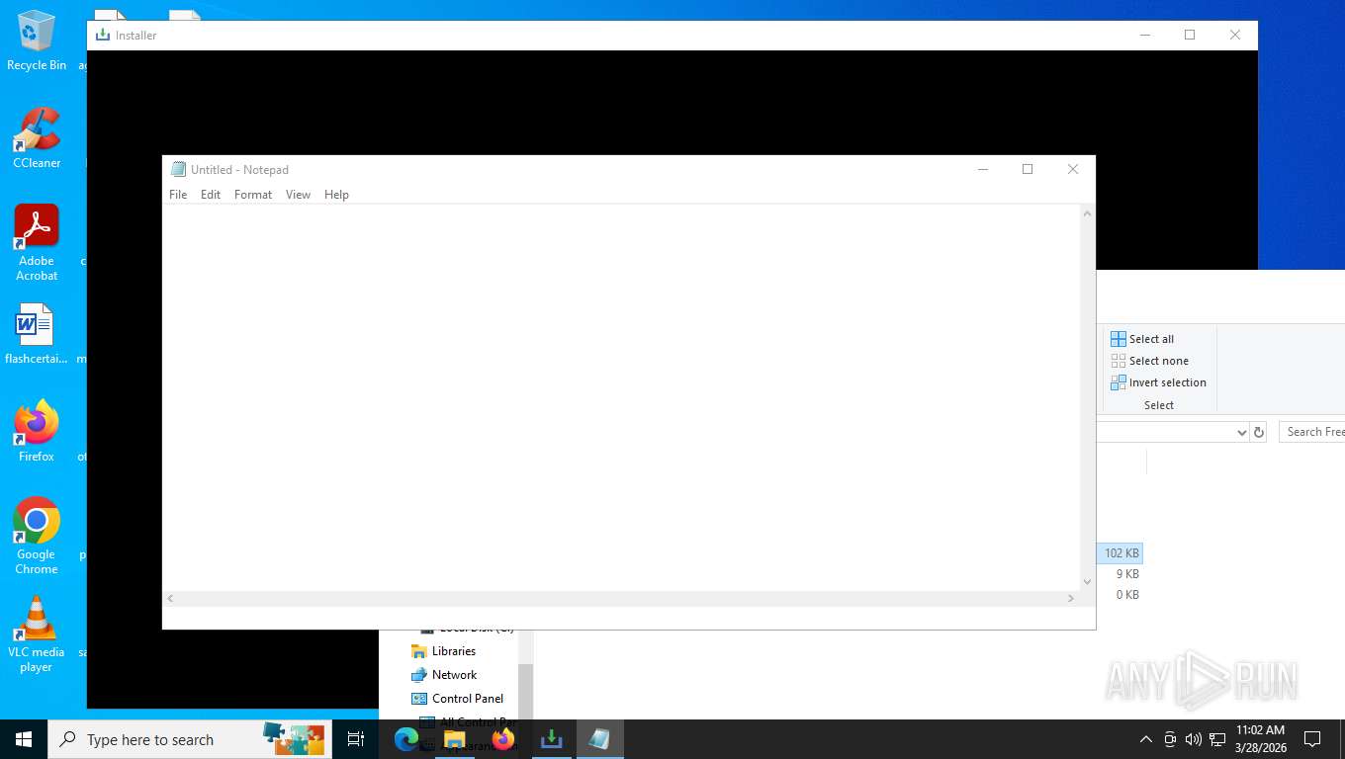Screen dimensions: 1345x759
Task: Click the Notepad title bar icon
Action: click(178, 169)
